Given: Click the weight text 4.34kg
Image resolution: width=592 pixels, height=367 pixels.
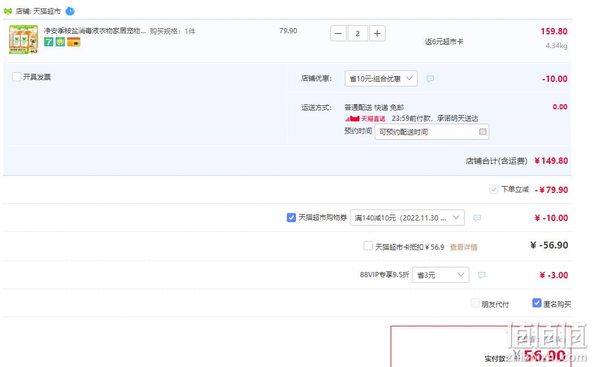Looking at the screenshot, I should point(556,46).
